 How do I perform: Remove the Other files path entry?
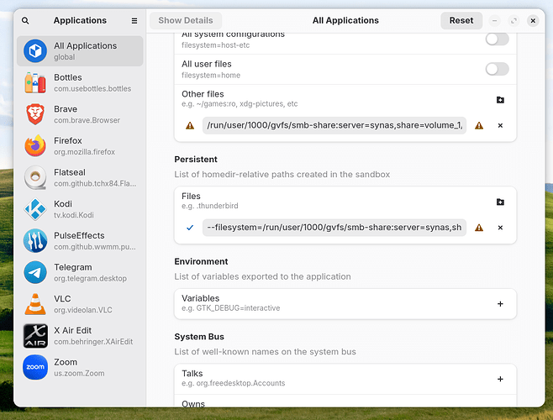(x=500, y=126)
